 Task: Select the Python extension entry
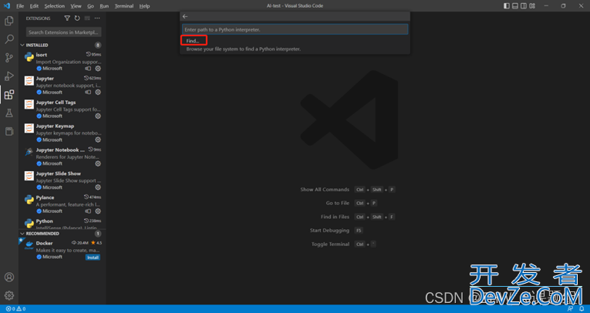click(x=62, y=223)
